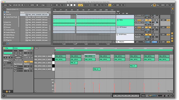Click the Stop transport button
Screen dimensions: 179x100
click(71, 5)
